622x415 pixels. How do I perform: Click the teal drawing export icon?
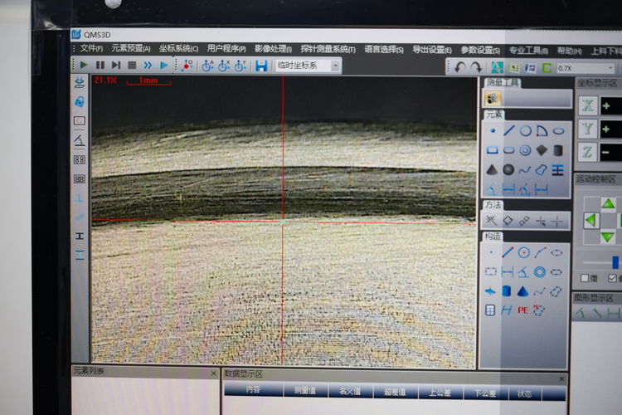tap(497, 67)
